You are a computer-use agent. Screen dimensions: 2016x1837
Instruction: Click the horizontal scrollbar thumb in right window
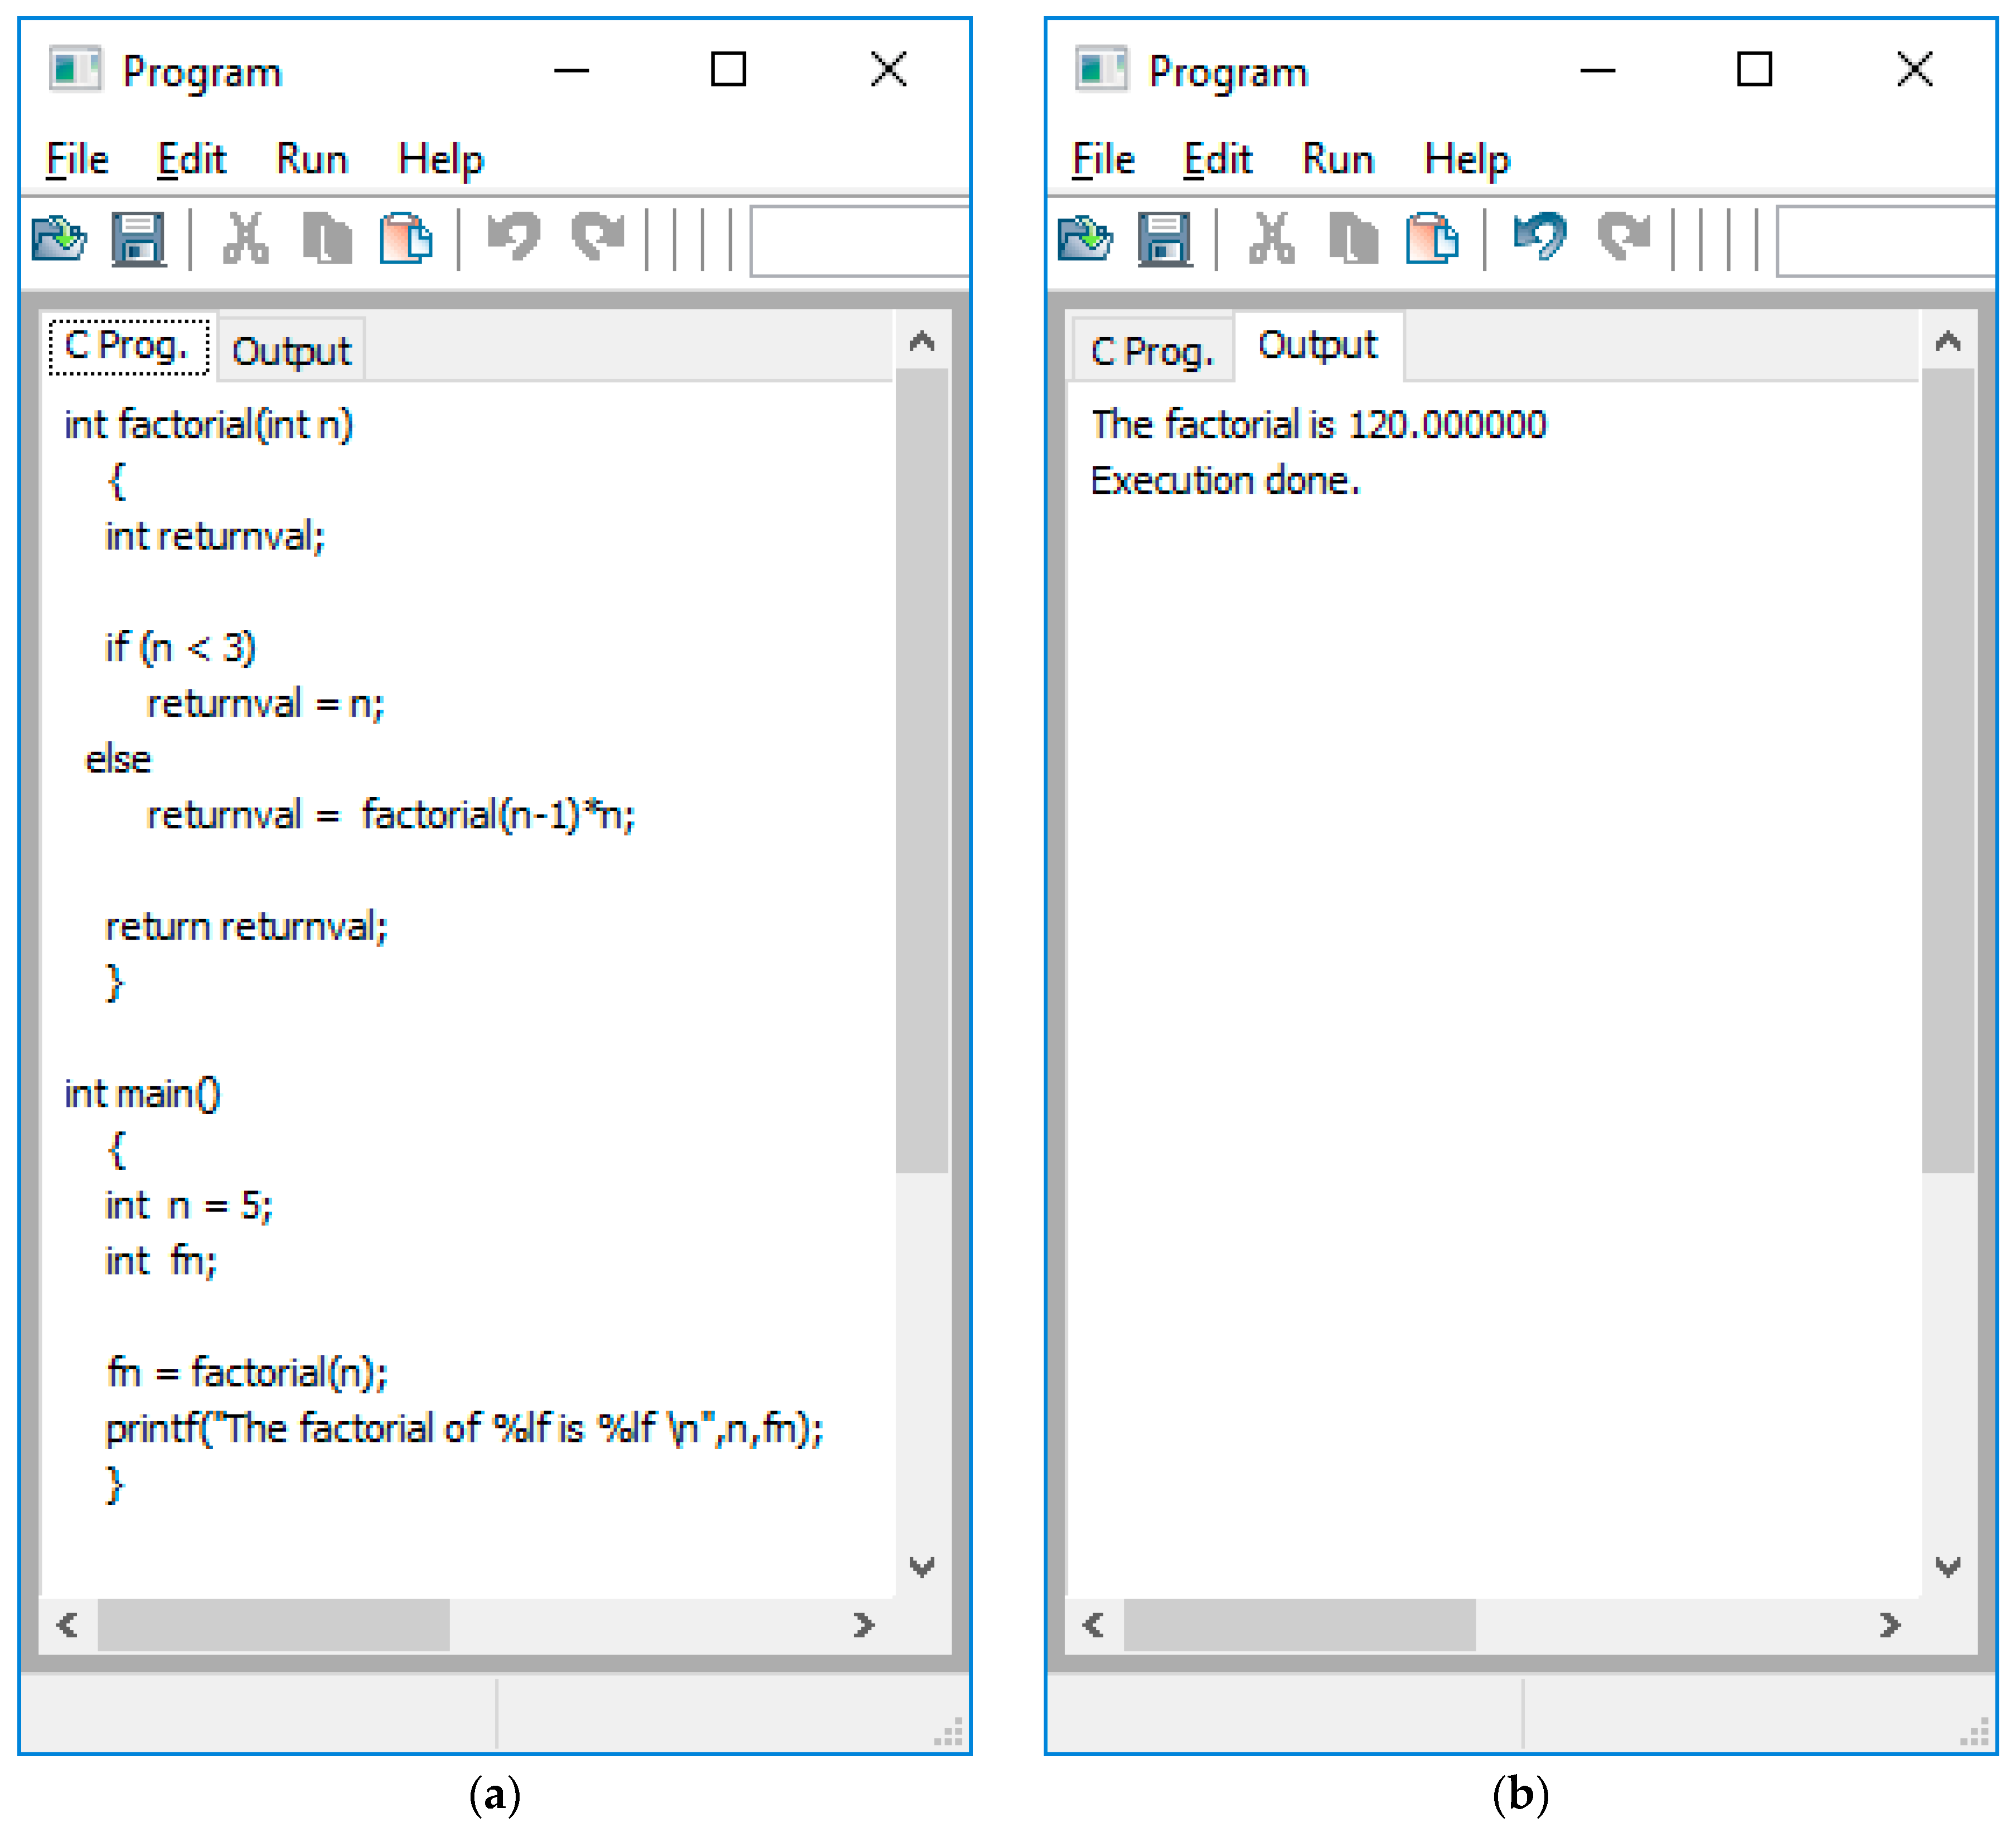click(x=1300, y=1625)
